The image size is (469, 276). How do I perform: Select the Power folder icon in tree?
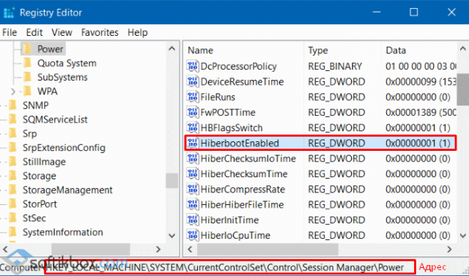28,49
